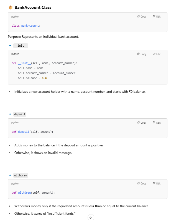Screen dimensions: 176x220
Task: Click the self.balance = 0.0 code line
Action: (32, 78)
